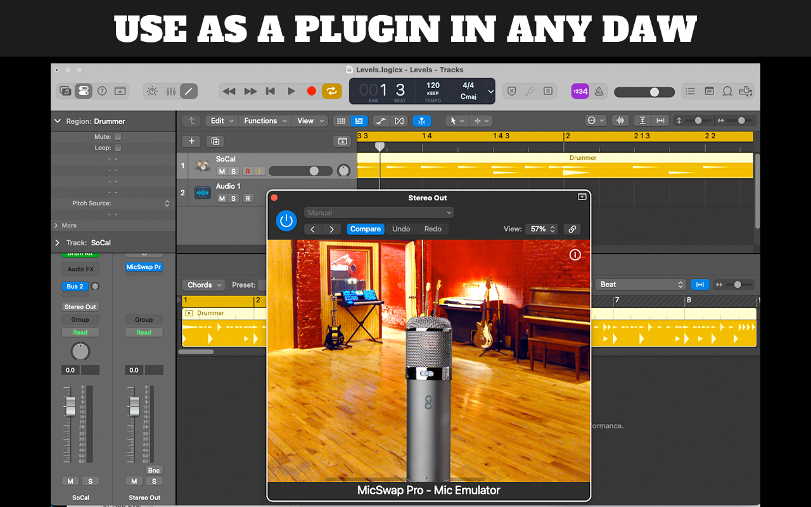Collapse the Region: Drummer disclosure triangle
The height and width of the screenshot is (507, 811).
coord(58,121)
